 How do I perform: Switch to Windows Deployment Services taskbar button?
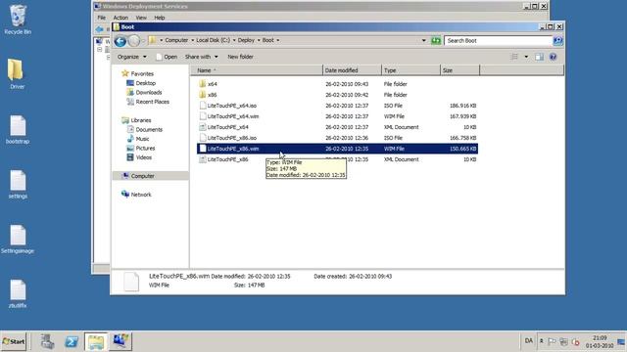pyautogui.click(x=121, y=341)
